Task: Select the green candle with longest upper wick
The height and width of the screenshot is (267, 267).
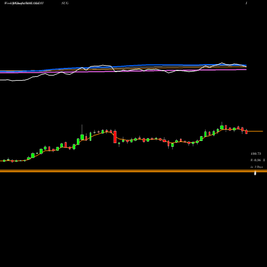Action: pyautogui.click(x=82, y=137)
